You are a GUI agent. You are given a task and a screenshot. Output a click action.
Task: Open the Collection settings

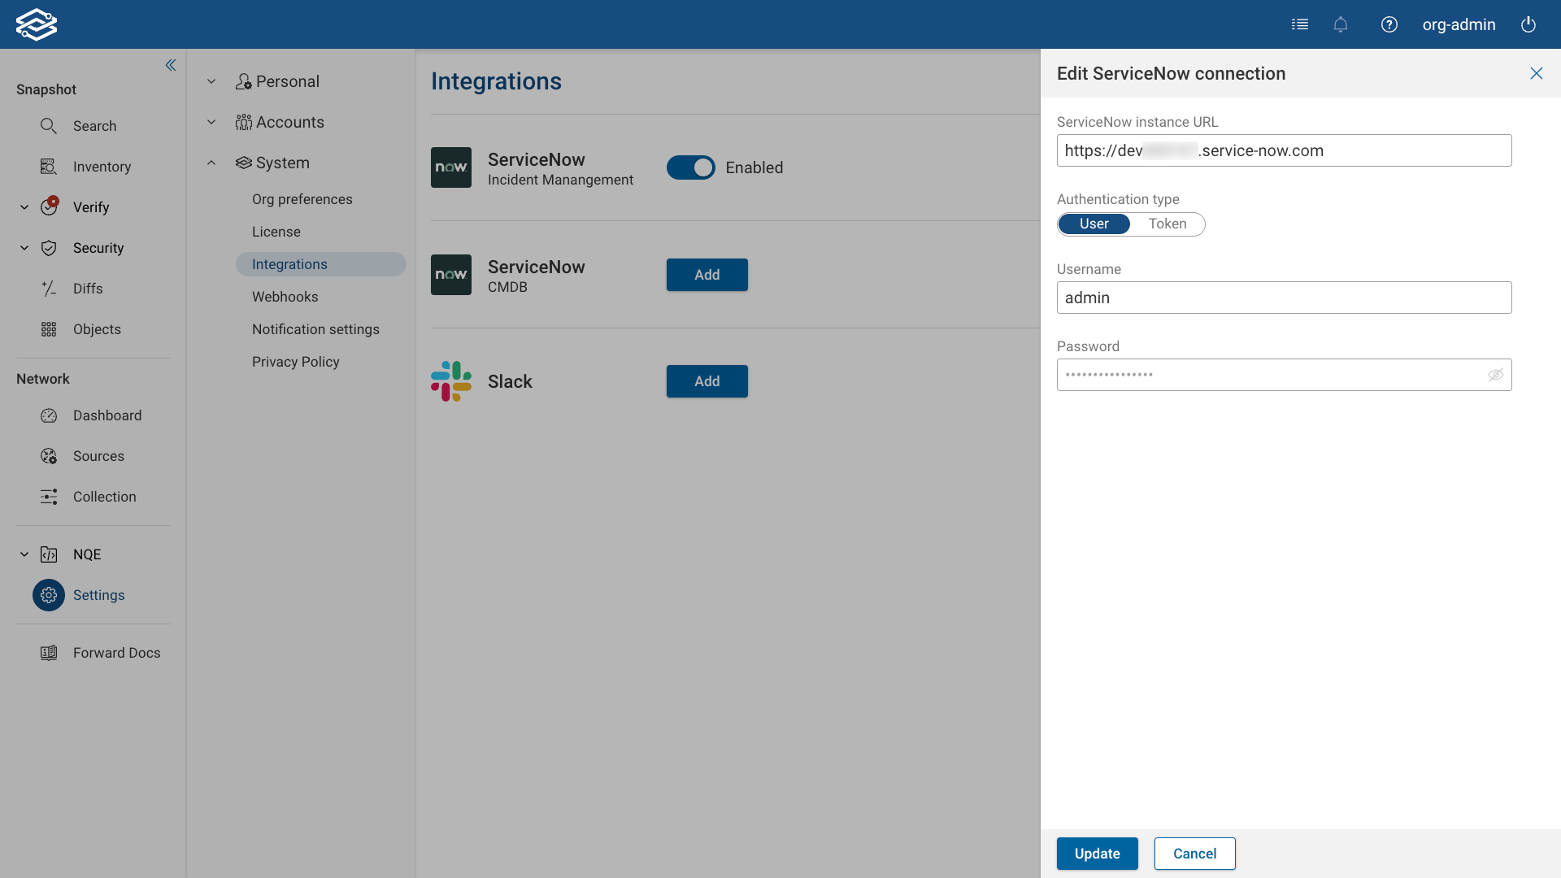tap(105, 497)
